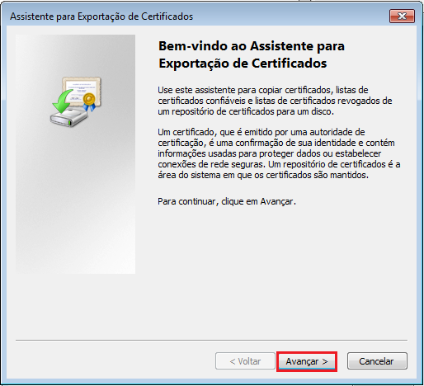
Task: Click the hard drive icon
Action: click(x=69, y=118)
